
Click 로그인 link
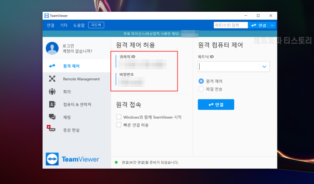[x=68, y=46]
